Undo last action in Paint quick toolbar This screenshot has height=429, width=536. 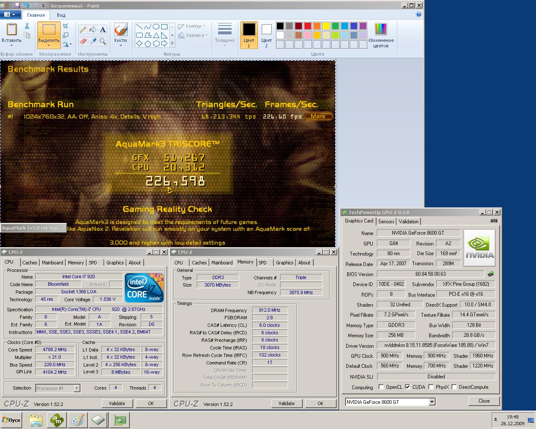point(26,5)
